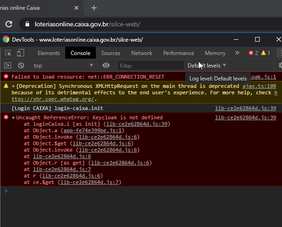Maximize the DevTools window

[257, 39]
